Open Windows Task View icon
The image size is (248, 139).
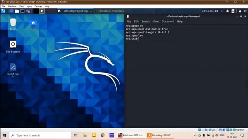click(x=76, y=135)
